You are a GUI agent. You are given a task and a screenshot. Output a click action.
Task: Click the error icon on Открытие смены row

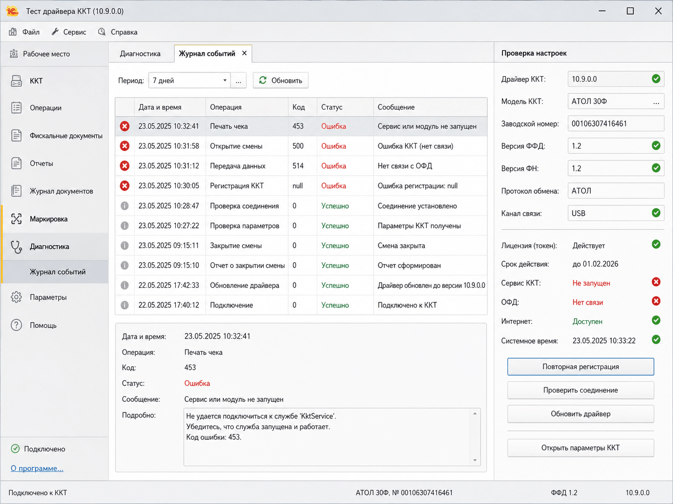coord(125,146)
